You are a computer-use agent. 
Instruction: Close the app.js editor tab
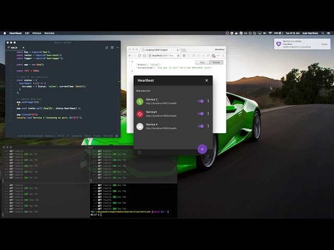pyautogui.click(x=23, y=47)
